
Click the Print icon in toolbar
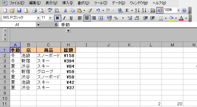pyautogui.click(x=34, y=10)
